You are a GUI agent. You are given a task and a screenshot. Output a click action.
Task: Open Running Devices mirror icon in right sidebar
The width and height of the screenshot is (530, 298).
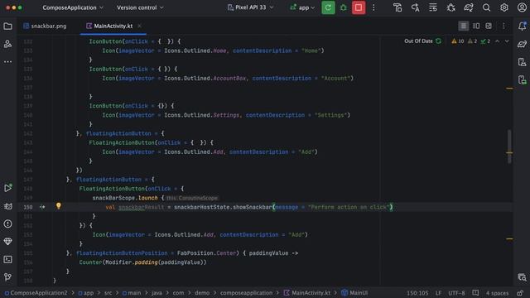[522, 79]
